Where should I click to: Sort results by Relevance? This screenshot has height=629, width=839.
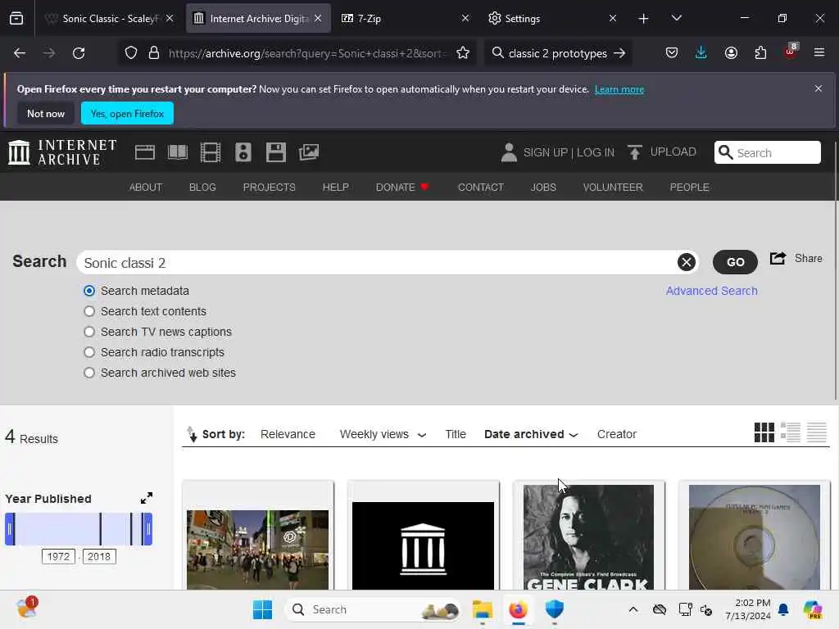click(x=288, y=434)
